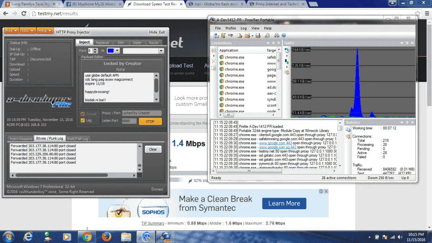
Task: Click the STOP button in HTTP Proxy Injector
Action: point(150,121)
